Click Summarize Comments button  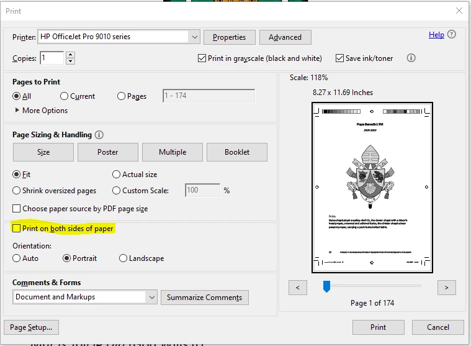[x=205, y=298]
